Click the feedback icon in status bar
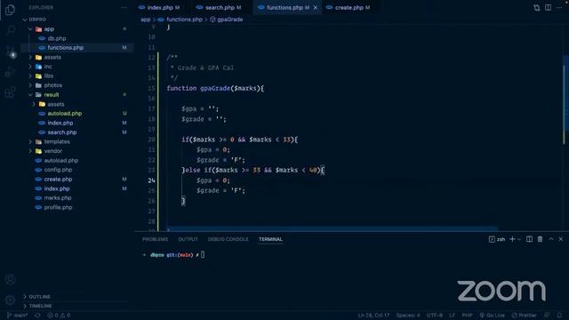Image resolution: width=569 pixels, height=320 pixels. point(547,316)
